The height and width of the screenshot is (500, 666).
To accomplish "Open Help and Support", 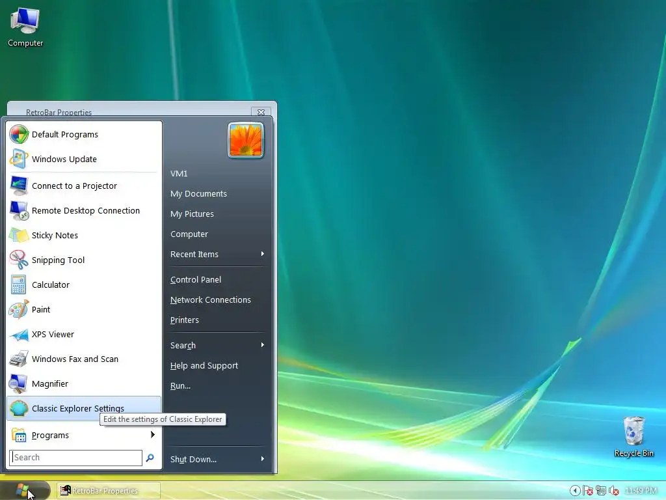I will [x=204, y=366].
